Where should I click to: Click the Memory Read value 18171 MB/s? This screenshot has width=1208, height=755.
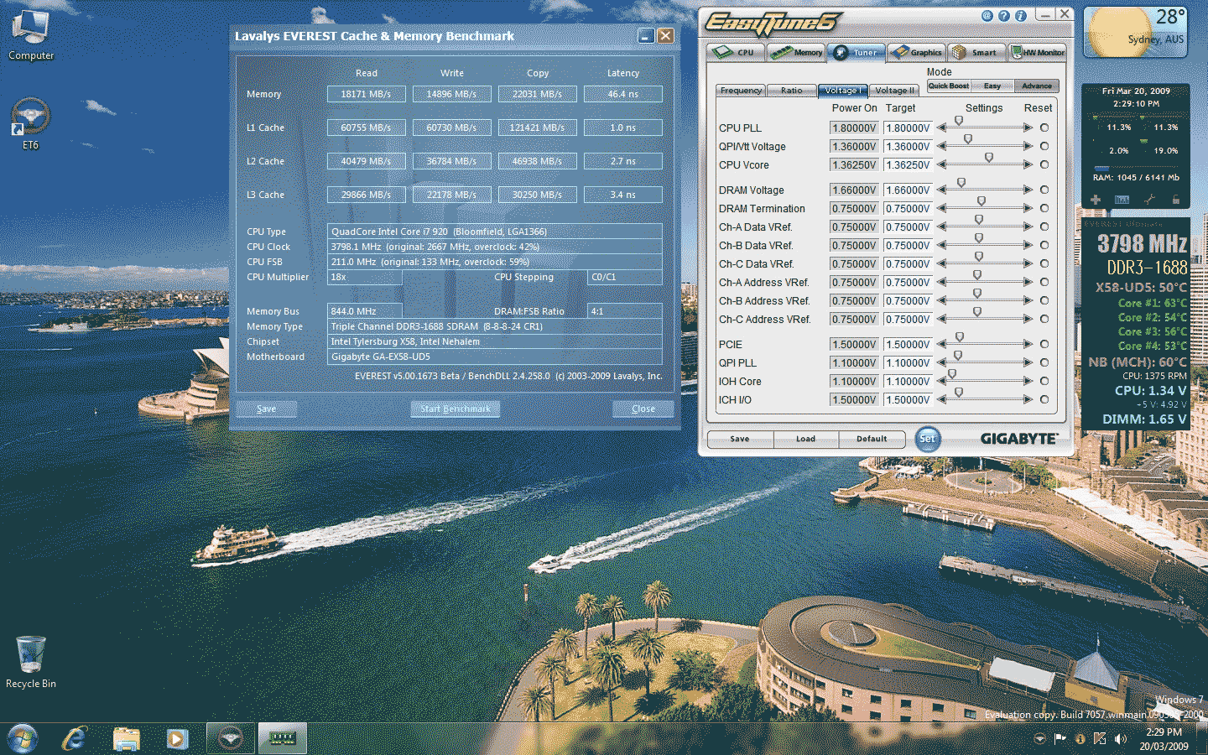tap(366, 94)
